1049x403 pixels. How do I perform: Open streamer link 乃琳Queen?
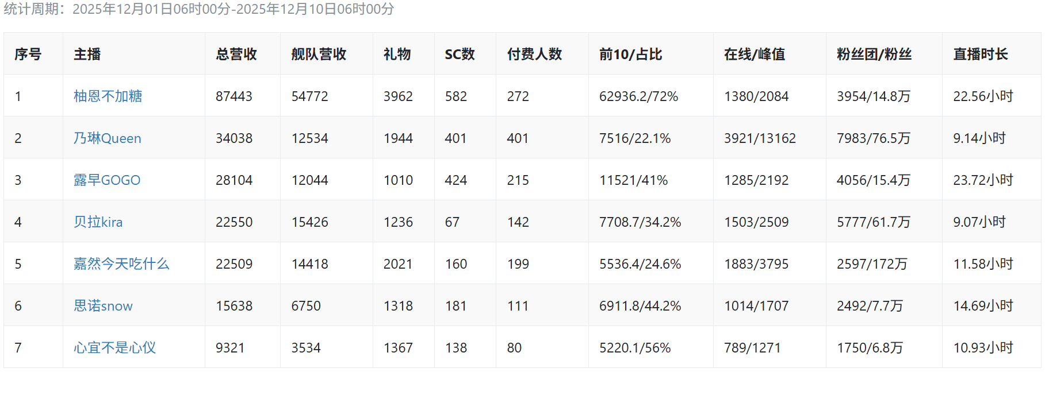(x=107, y=138)
